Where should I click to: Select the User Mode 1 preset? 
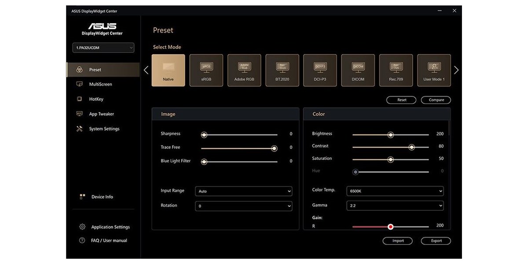click(x=434, y=70)
